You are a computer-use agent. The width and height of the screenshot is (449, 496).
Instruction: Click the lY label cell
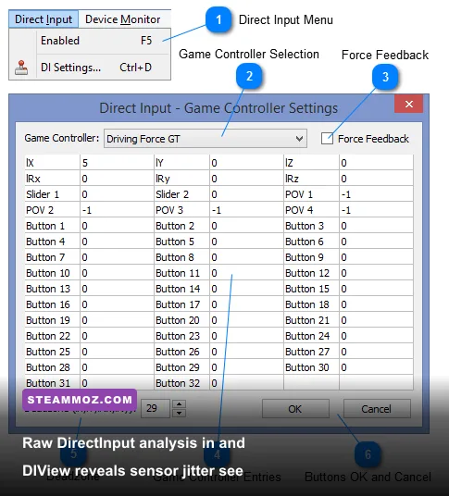pos(182,163)
